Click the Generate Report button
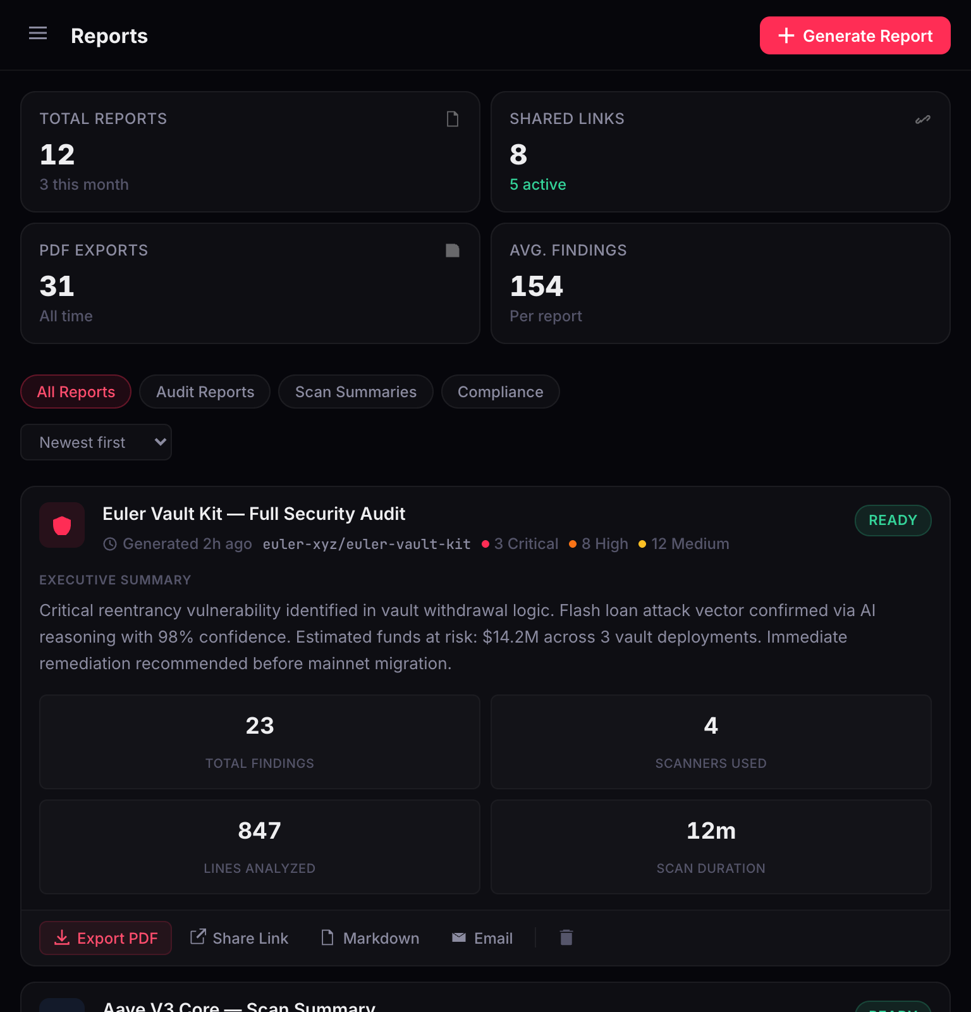 [x=855, y=35]
